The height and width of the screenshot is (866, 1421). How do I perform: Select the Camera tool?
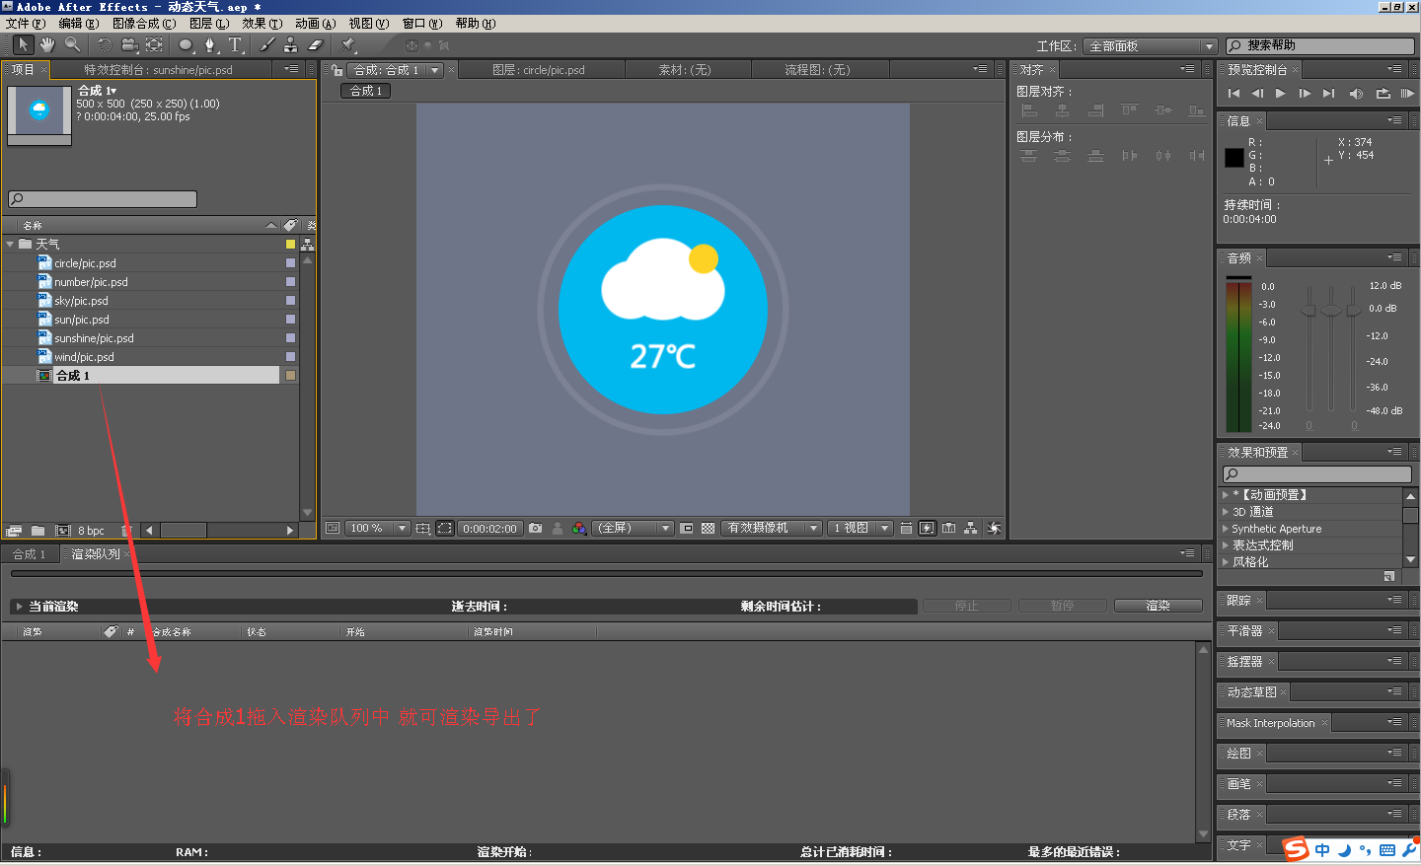(129, 44)
